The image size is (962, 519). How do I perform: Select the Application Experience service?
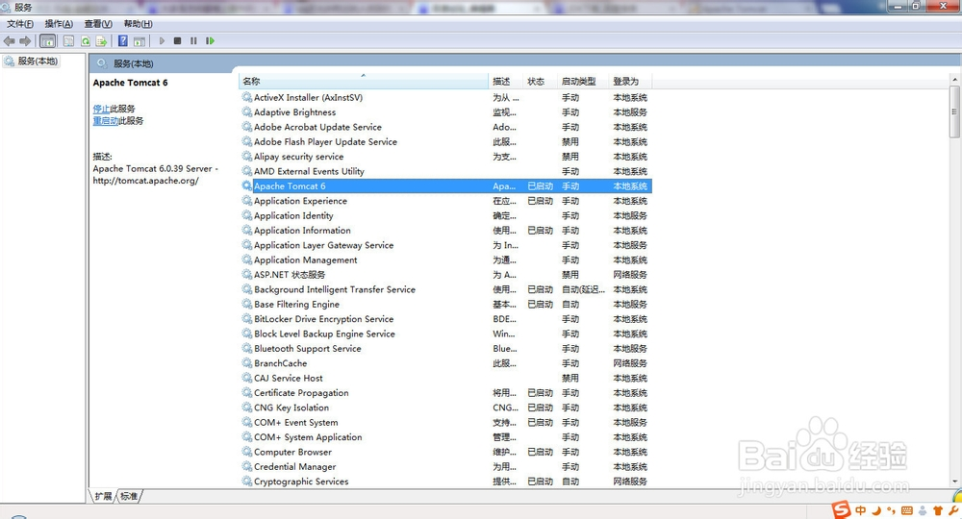coord(444,201)
